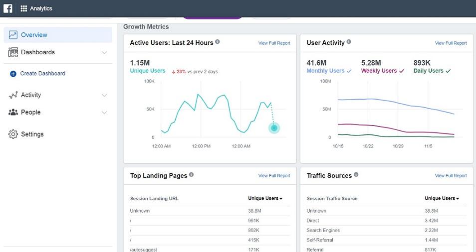Toggle the Weekly Users series checkmark
This screenshot has width=476, height=252.
[x=402, y=71]
